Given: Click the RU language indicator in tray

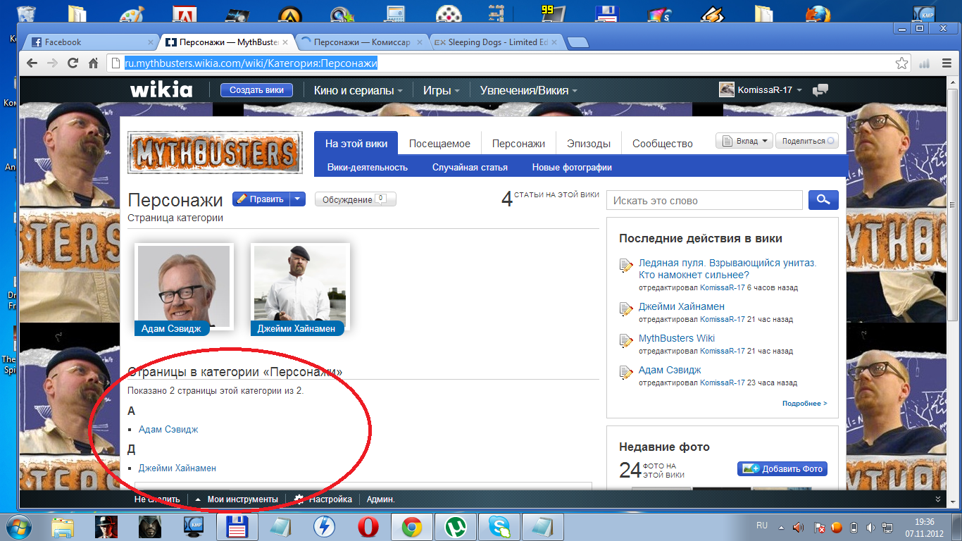Looking at the screenshot, I should [762, 526].
